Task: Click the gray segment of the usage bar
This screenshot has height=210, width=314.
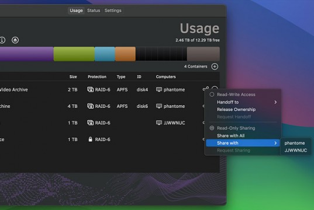Action: 203,54
